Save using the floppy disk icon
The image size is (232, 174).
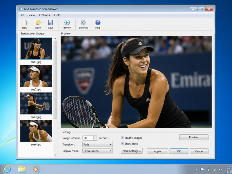51,23
